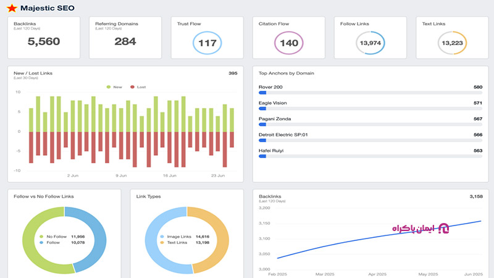Click the 567 count for Pagani Zonda

pyautogui.click(x=478, y=119)
